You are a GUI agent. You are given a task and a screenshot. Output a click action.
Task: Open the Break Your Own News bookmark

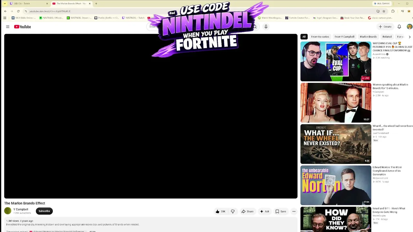point(353,18)
